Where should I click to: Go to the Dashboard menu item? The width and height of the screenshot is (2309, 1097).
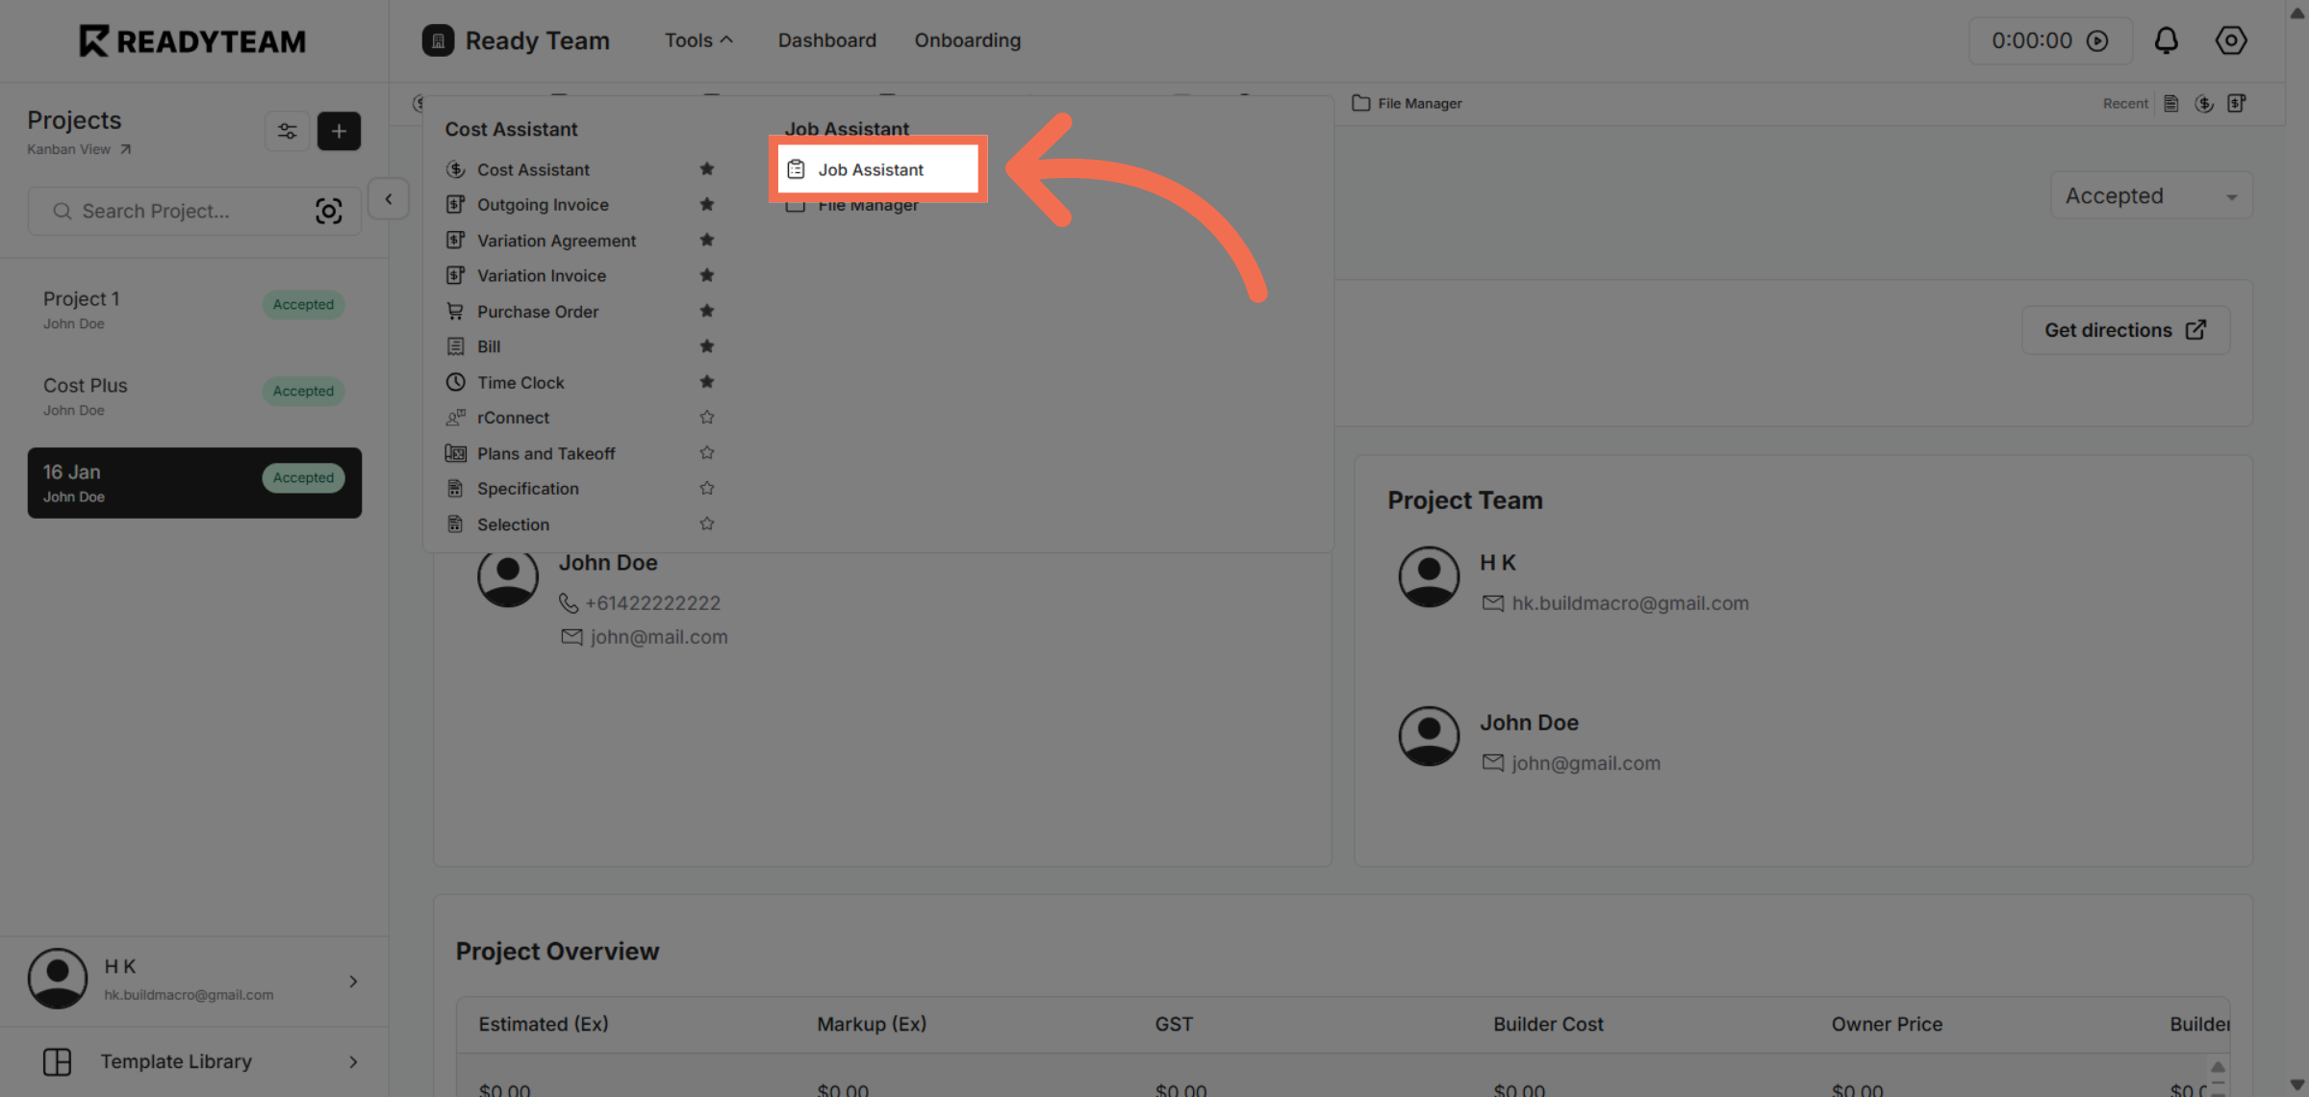[x=826, y=40]
